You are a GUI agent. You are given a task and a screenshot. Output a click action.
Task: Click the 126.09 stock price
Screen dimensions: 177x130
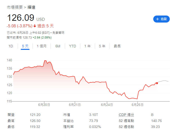coord(20,18)
